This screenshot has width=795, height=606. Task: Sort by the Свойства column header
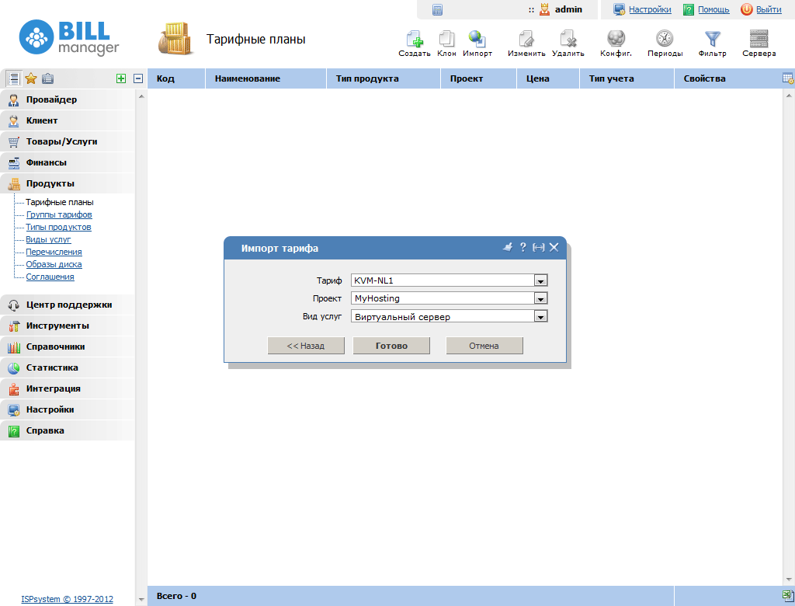tap(727, 78)
